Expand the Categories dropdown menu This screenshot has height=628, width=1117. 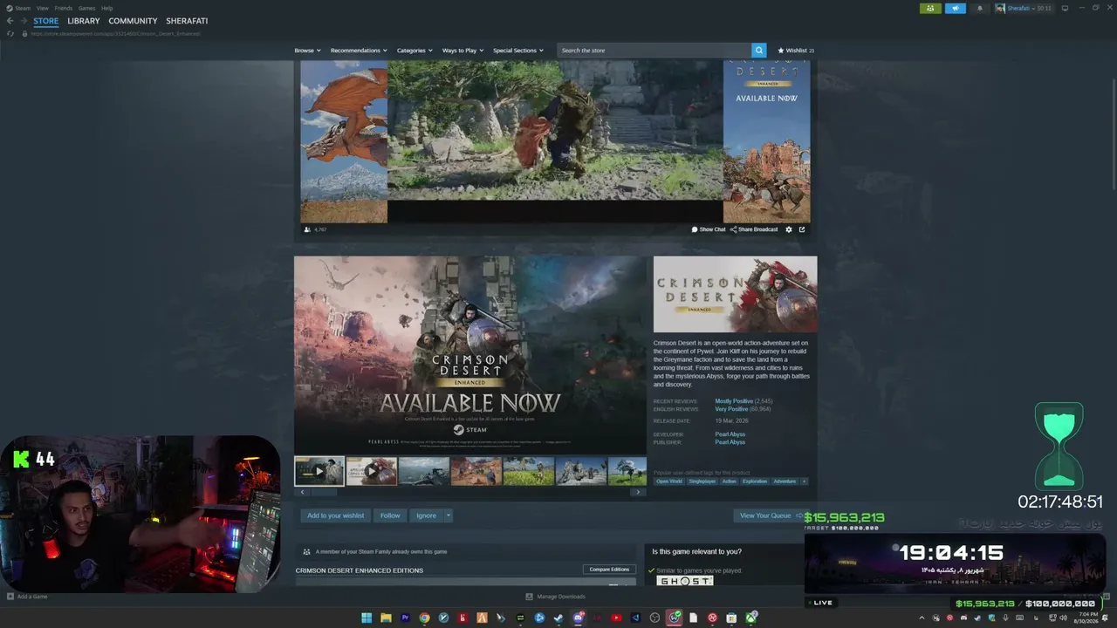point(415,51)
